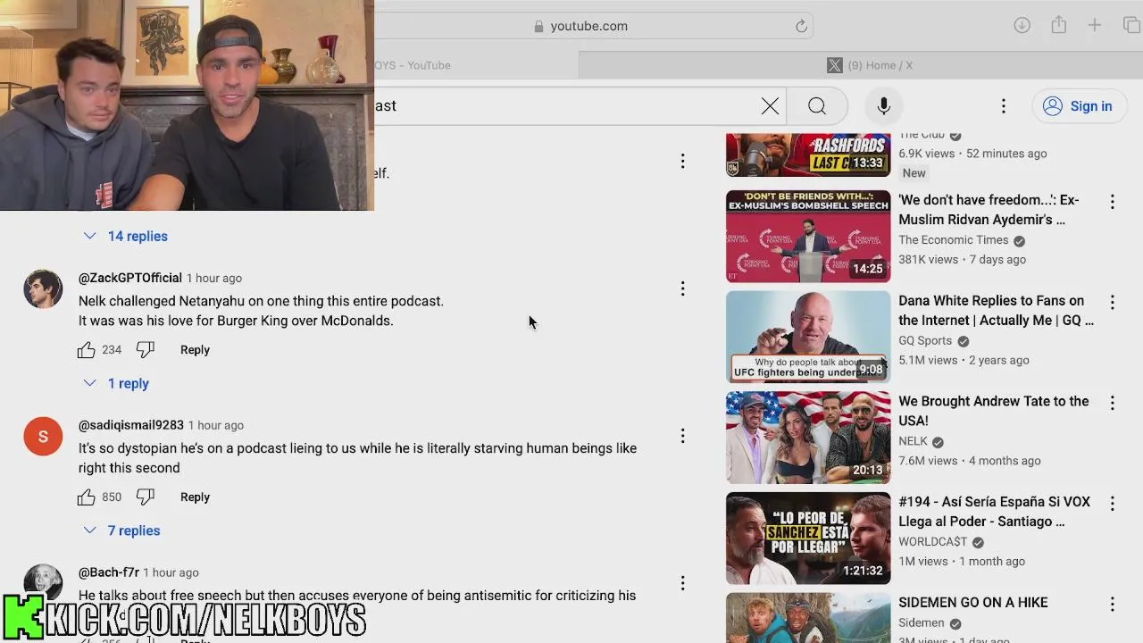Viewport: 1143px width, 643px height.
Task: Run the search with the magnifier icon
Action: pyautogui.click(x=817, y=106)
